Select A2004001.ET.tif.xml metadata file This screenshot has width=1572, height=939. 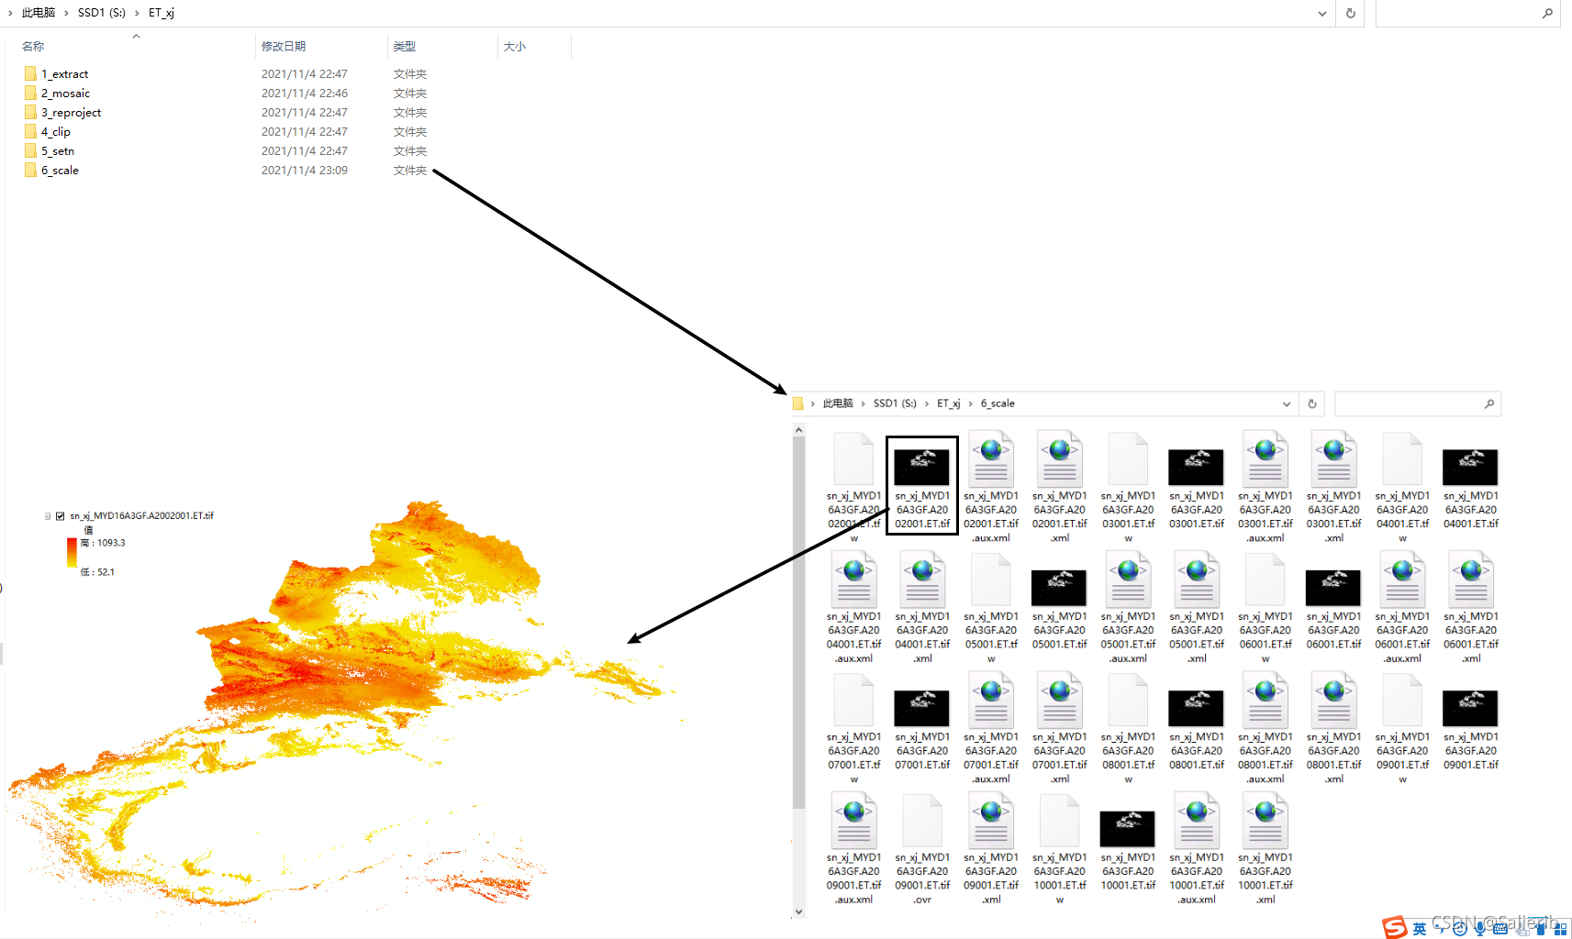pyautogui.click(x=922, y=608)
